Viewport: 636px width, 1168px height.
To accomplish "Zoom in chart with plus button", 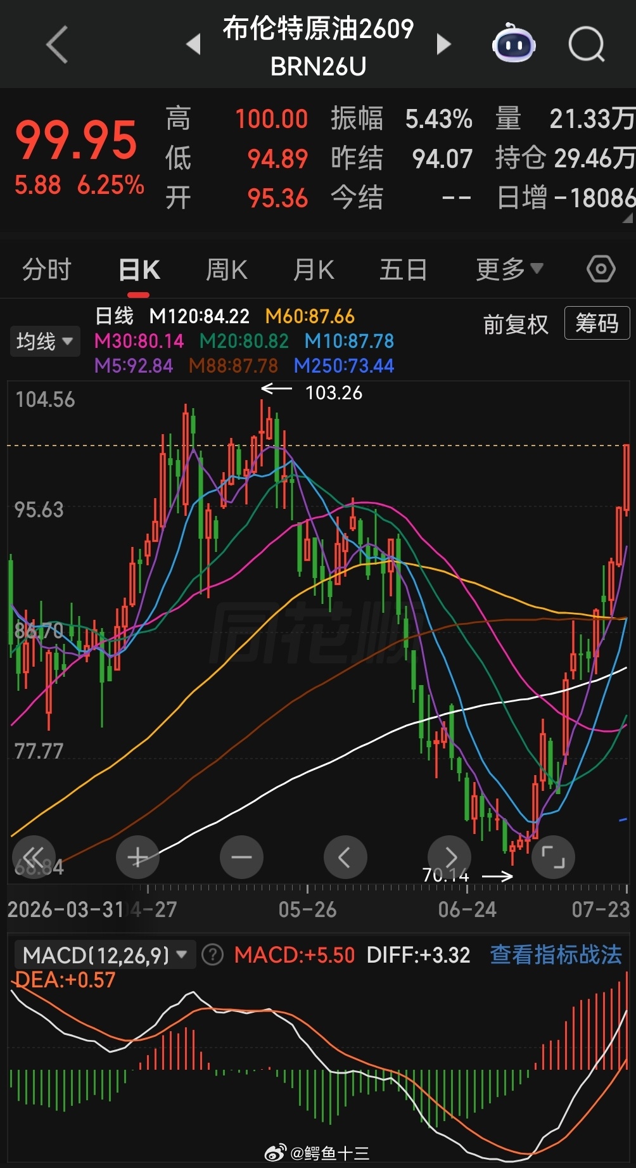I will point(137,857).
